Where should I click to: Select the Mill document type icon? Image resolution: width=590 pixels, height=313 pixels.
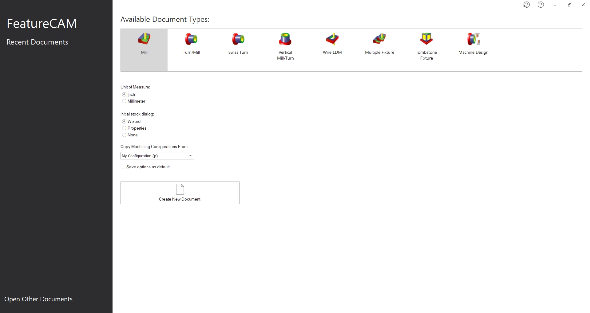click(x=144, y=39)
